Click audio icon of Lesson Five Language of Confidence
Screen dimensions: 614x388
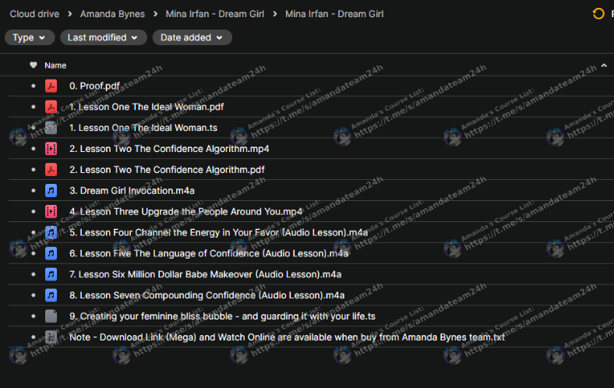[x=51, y=253]
